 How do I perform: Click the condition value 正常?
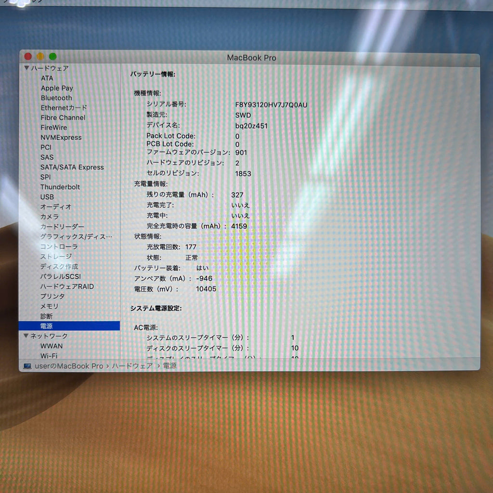pos(192,258)
